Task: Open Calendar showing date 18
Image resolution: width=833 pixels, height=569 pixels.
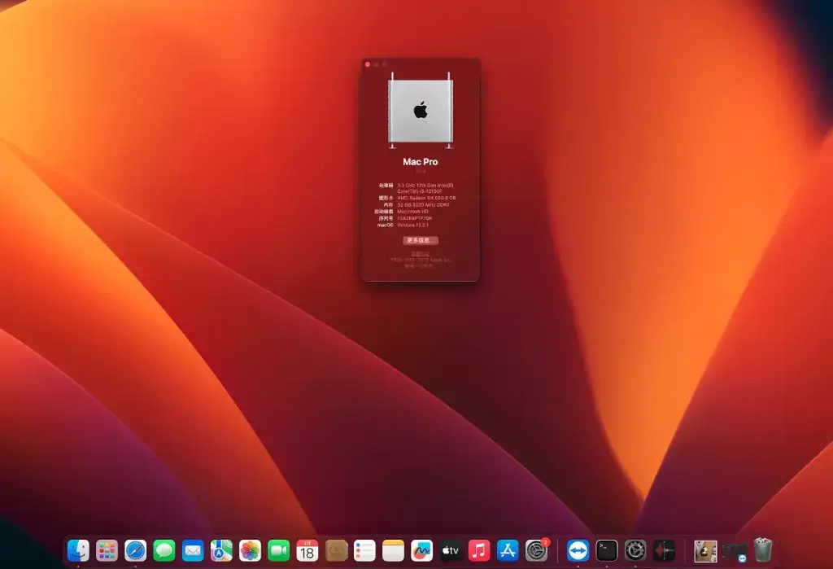Action: tap(307, 551)
